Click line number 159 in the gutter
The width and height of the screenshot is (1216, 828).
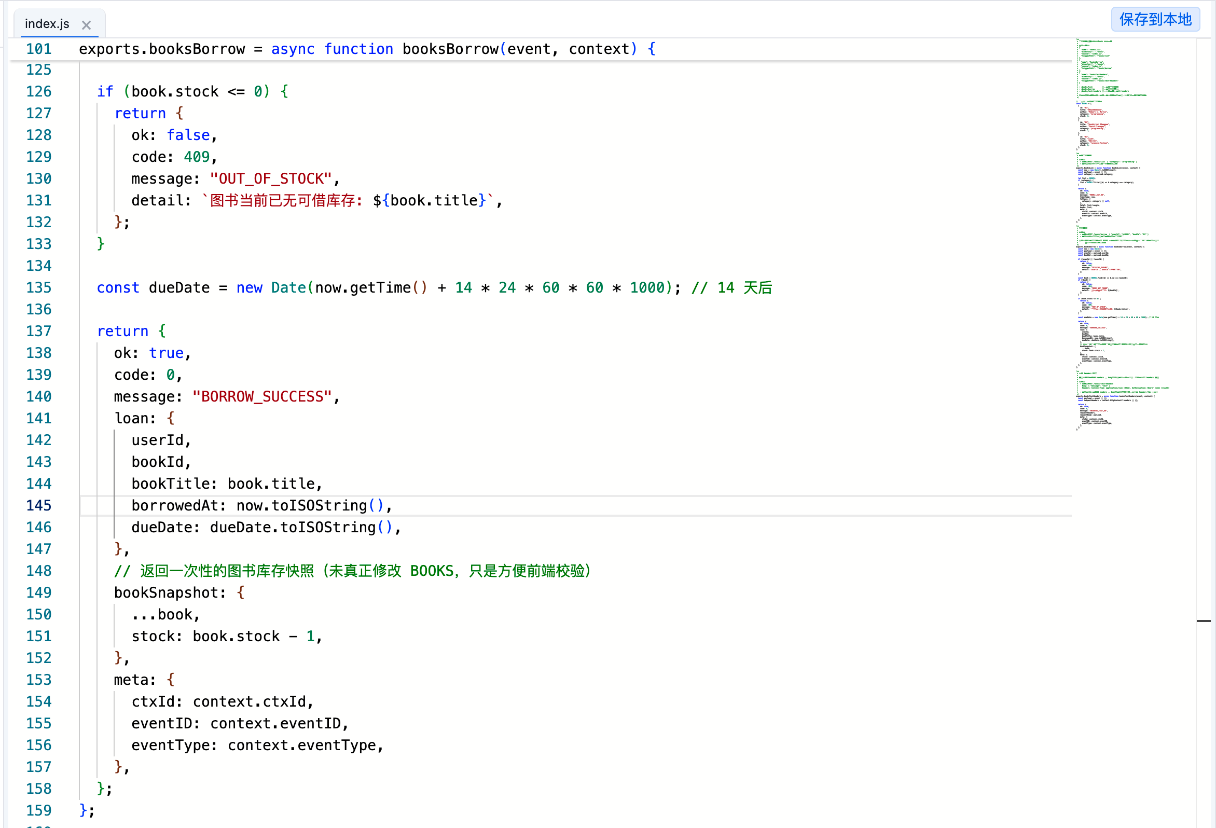coord(39,811)
